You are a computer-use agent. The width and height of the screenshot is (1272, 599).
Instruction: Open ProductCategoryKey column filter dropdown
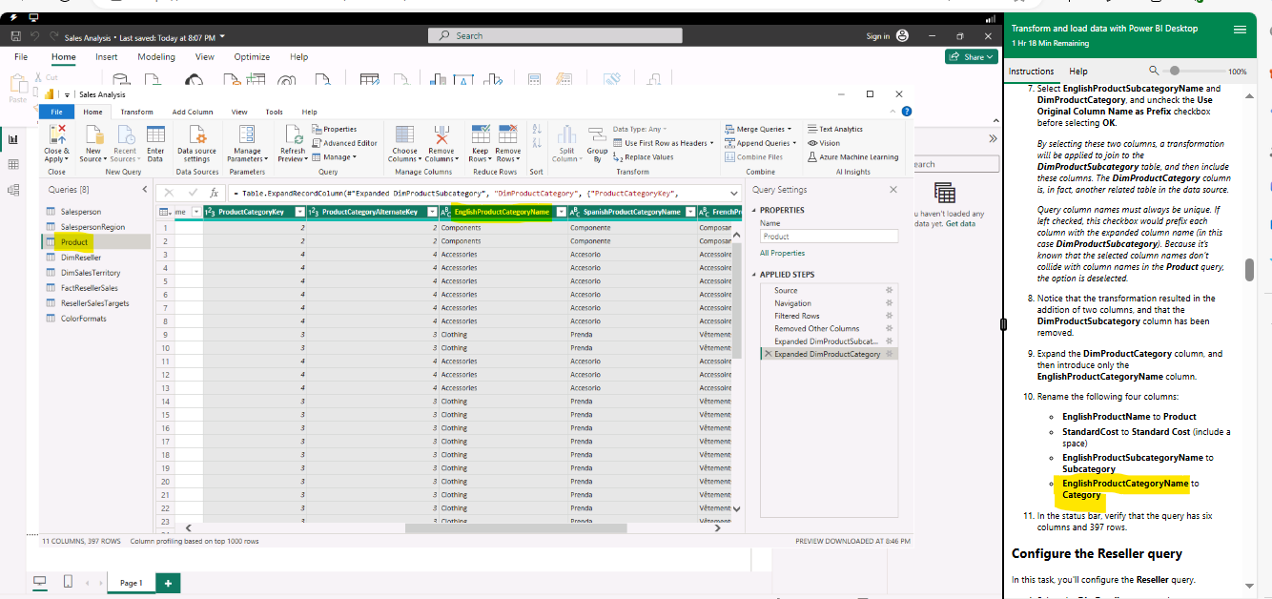click(x=299, y=212)
